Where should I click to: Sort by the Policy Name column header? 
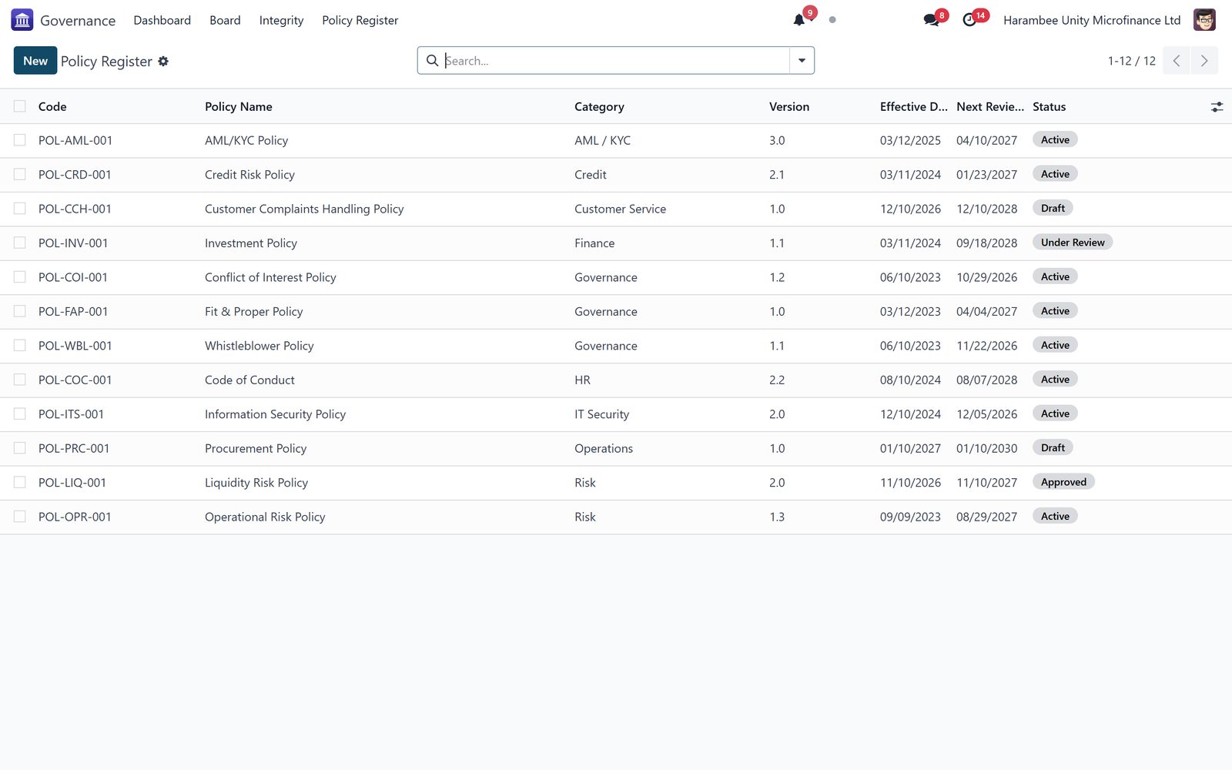(x=239, y=107)
